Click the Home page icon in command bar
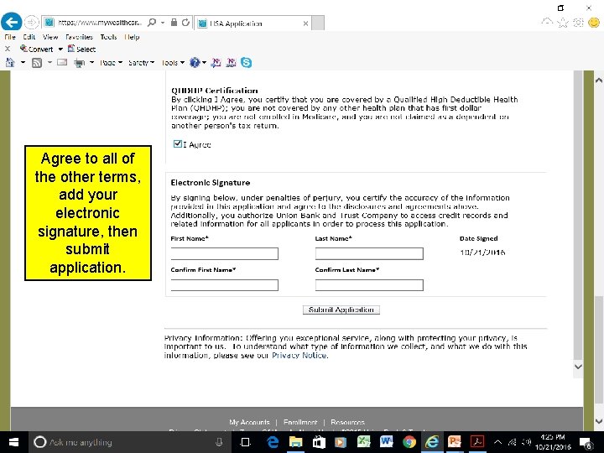The width and height of the screenshot is (604, 453). [x=10, y=62]
